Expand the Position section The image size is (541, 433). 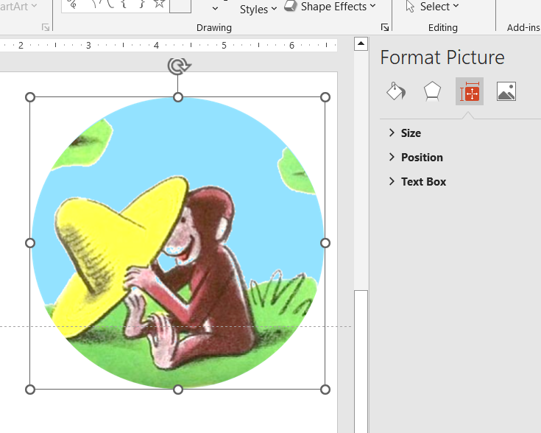click(416, 157)
